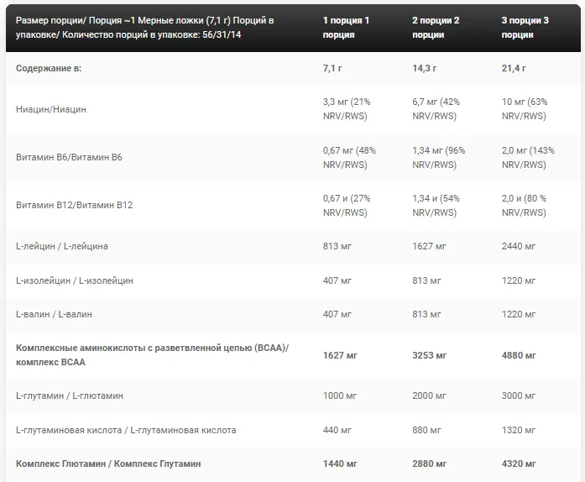Screen dimensions: 585x482
Task: Click the 4320 мг glutamine complex value
Action: pyautogui.click(x=518, y=464)
